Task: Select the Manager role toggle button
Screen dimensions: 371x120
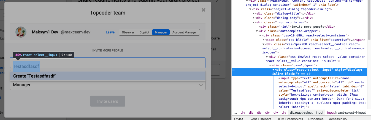Action: 161,32
